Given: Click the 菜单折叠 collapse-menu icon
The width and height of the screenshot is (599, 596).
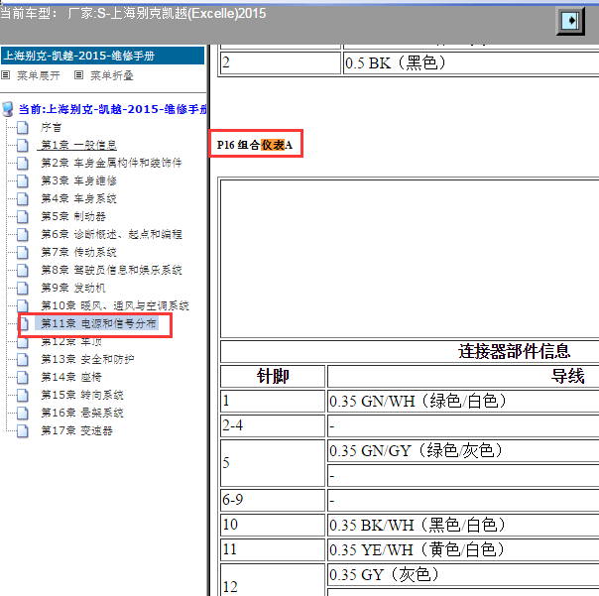Looking at the screenshot, I should point(78,75).
